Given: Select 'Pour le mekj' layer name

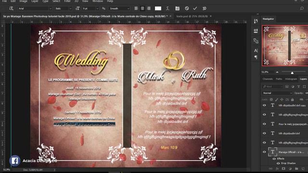Looking at the screenshot, I should click(x=293, y=124).
